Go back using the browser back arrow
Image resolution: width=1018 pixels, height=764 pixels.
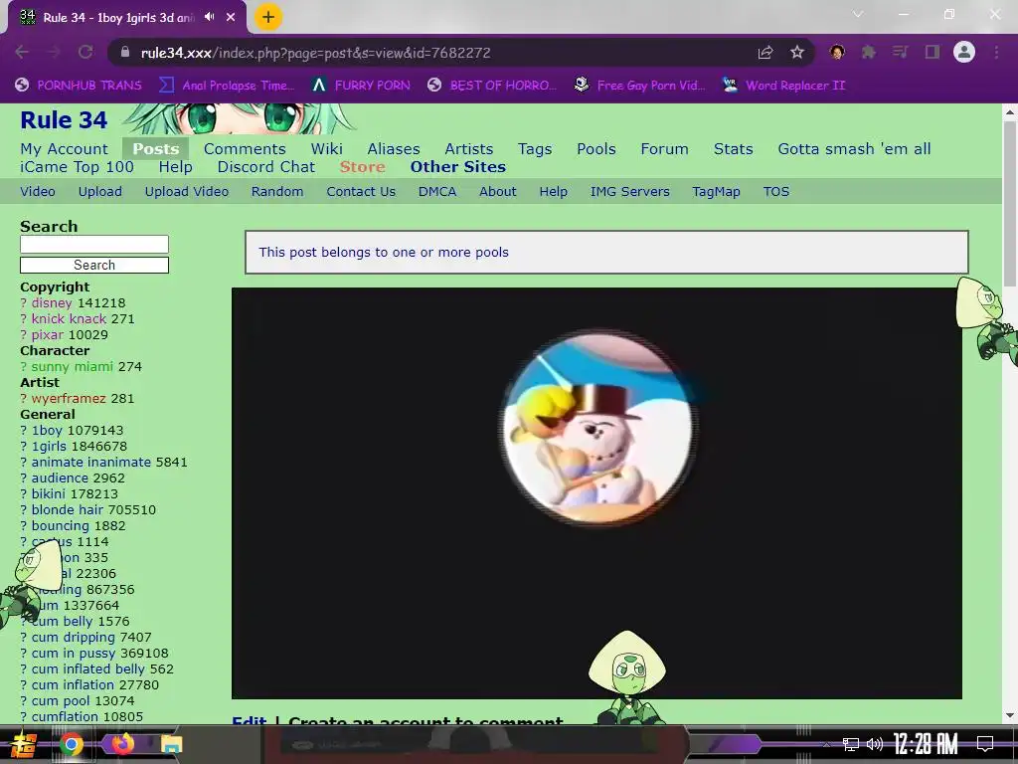tap(22, 52)
